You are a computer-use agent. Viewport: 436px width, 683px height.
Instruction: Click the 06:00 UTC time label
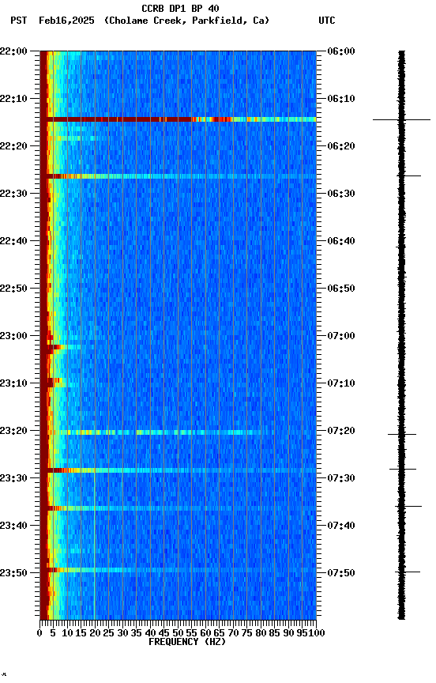pyautogui.click(x=341, y=51)
